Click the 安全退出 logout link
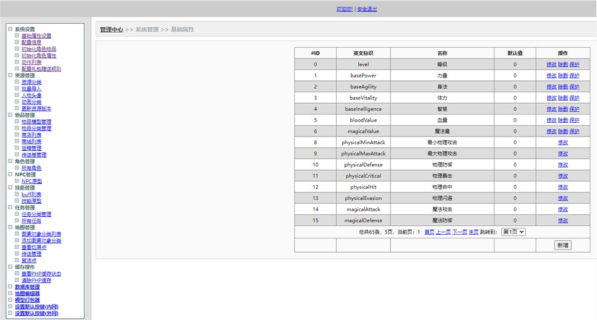The width and height of the screenshot is (597, 320). coord(367,9)
